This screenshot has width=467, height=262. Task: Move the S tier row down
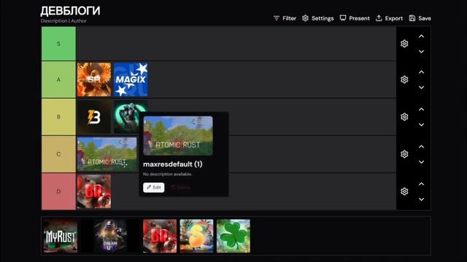click(422, 52)
